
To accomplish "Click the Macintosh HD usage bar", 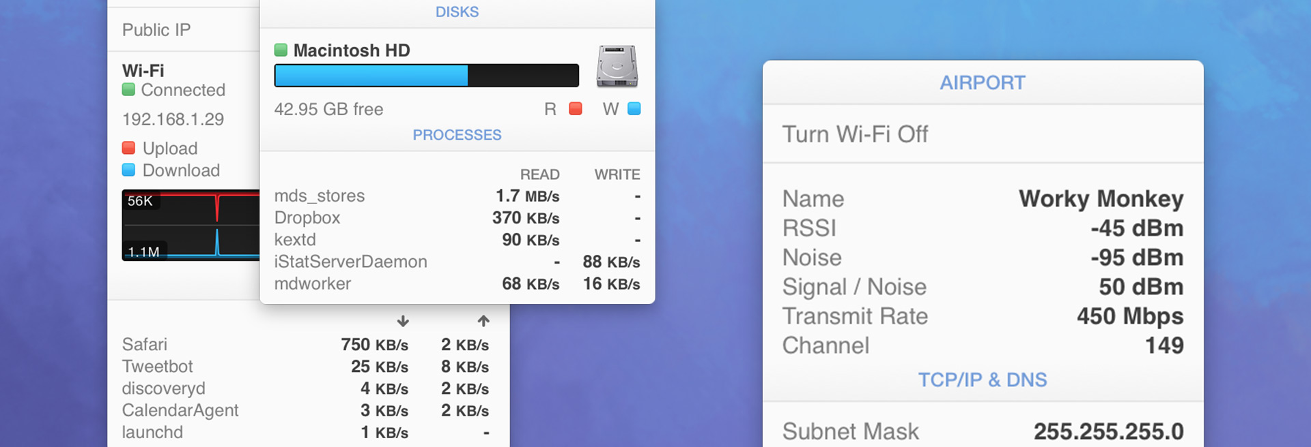I will click(x=426, y=76).
